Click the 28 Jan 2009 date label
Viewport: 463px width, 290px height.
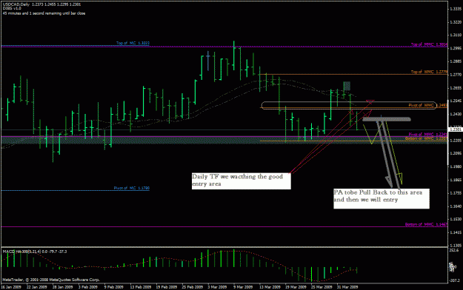click(x=63, y=287)
